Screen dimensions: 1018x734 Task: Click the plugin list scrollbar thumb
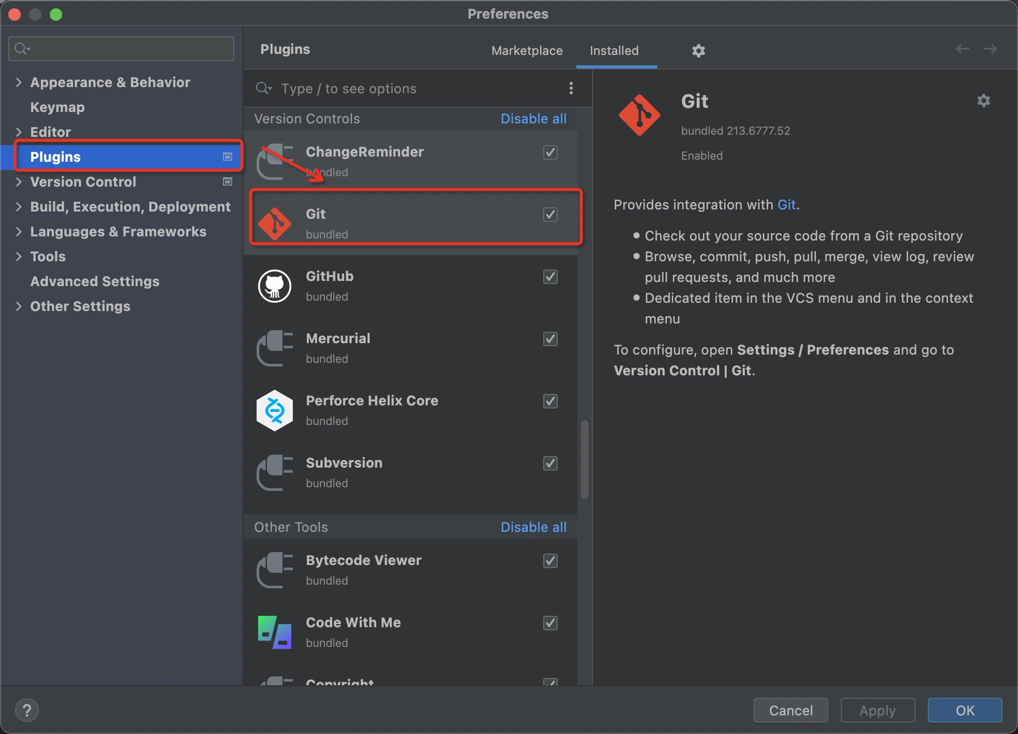point(585,460)
